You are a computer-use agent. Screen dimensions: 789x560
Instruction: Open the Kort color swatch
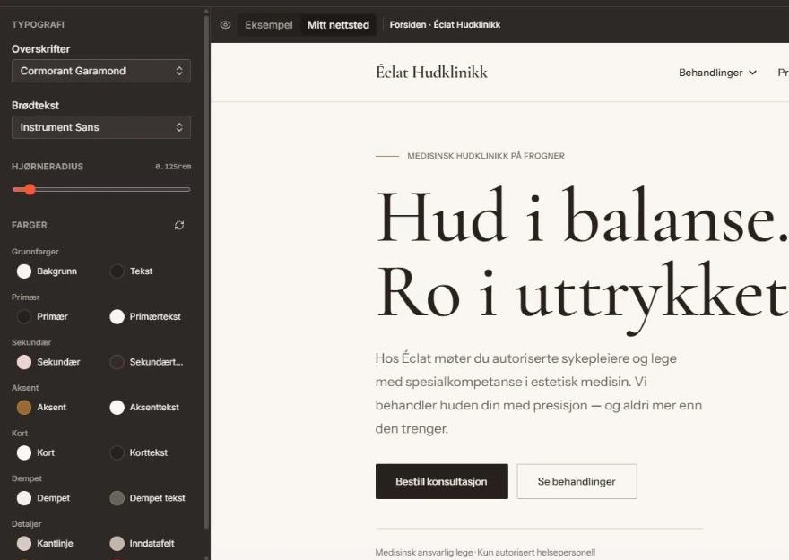tap(24, 452)
